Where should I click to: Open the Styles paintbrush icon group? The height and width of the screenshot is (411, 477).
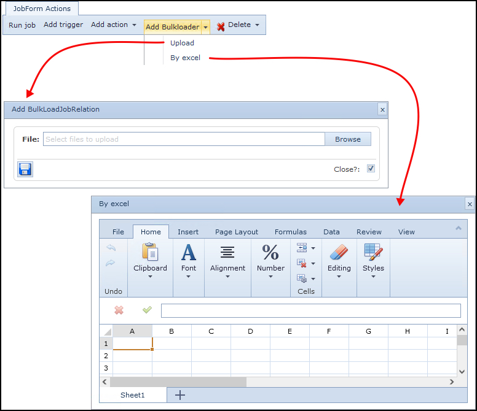[x=373, y=252]
